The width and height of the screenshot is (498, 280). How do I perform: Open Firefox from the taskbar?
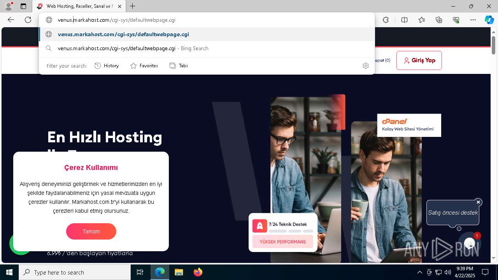point(198,272)
